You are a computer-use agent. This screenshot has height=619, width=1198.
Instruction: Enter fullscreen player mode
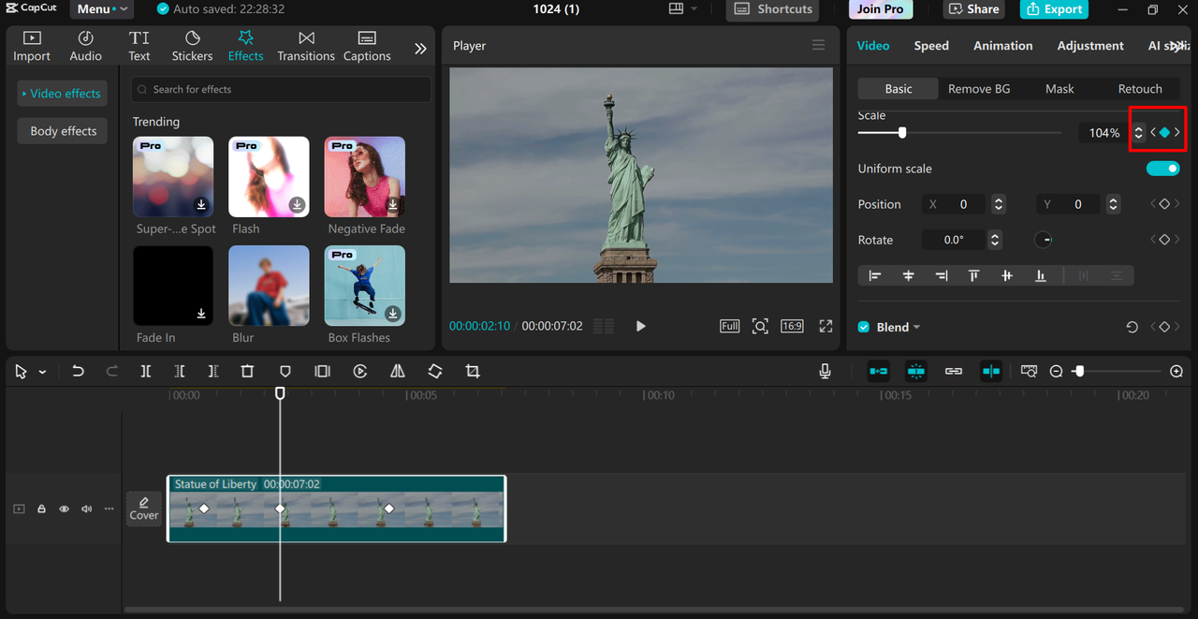coord(825,326)
